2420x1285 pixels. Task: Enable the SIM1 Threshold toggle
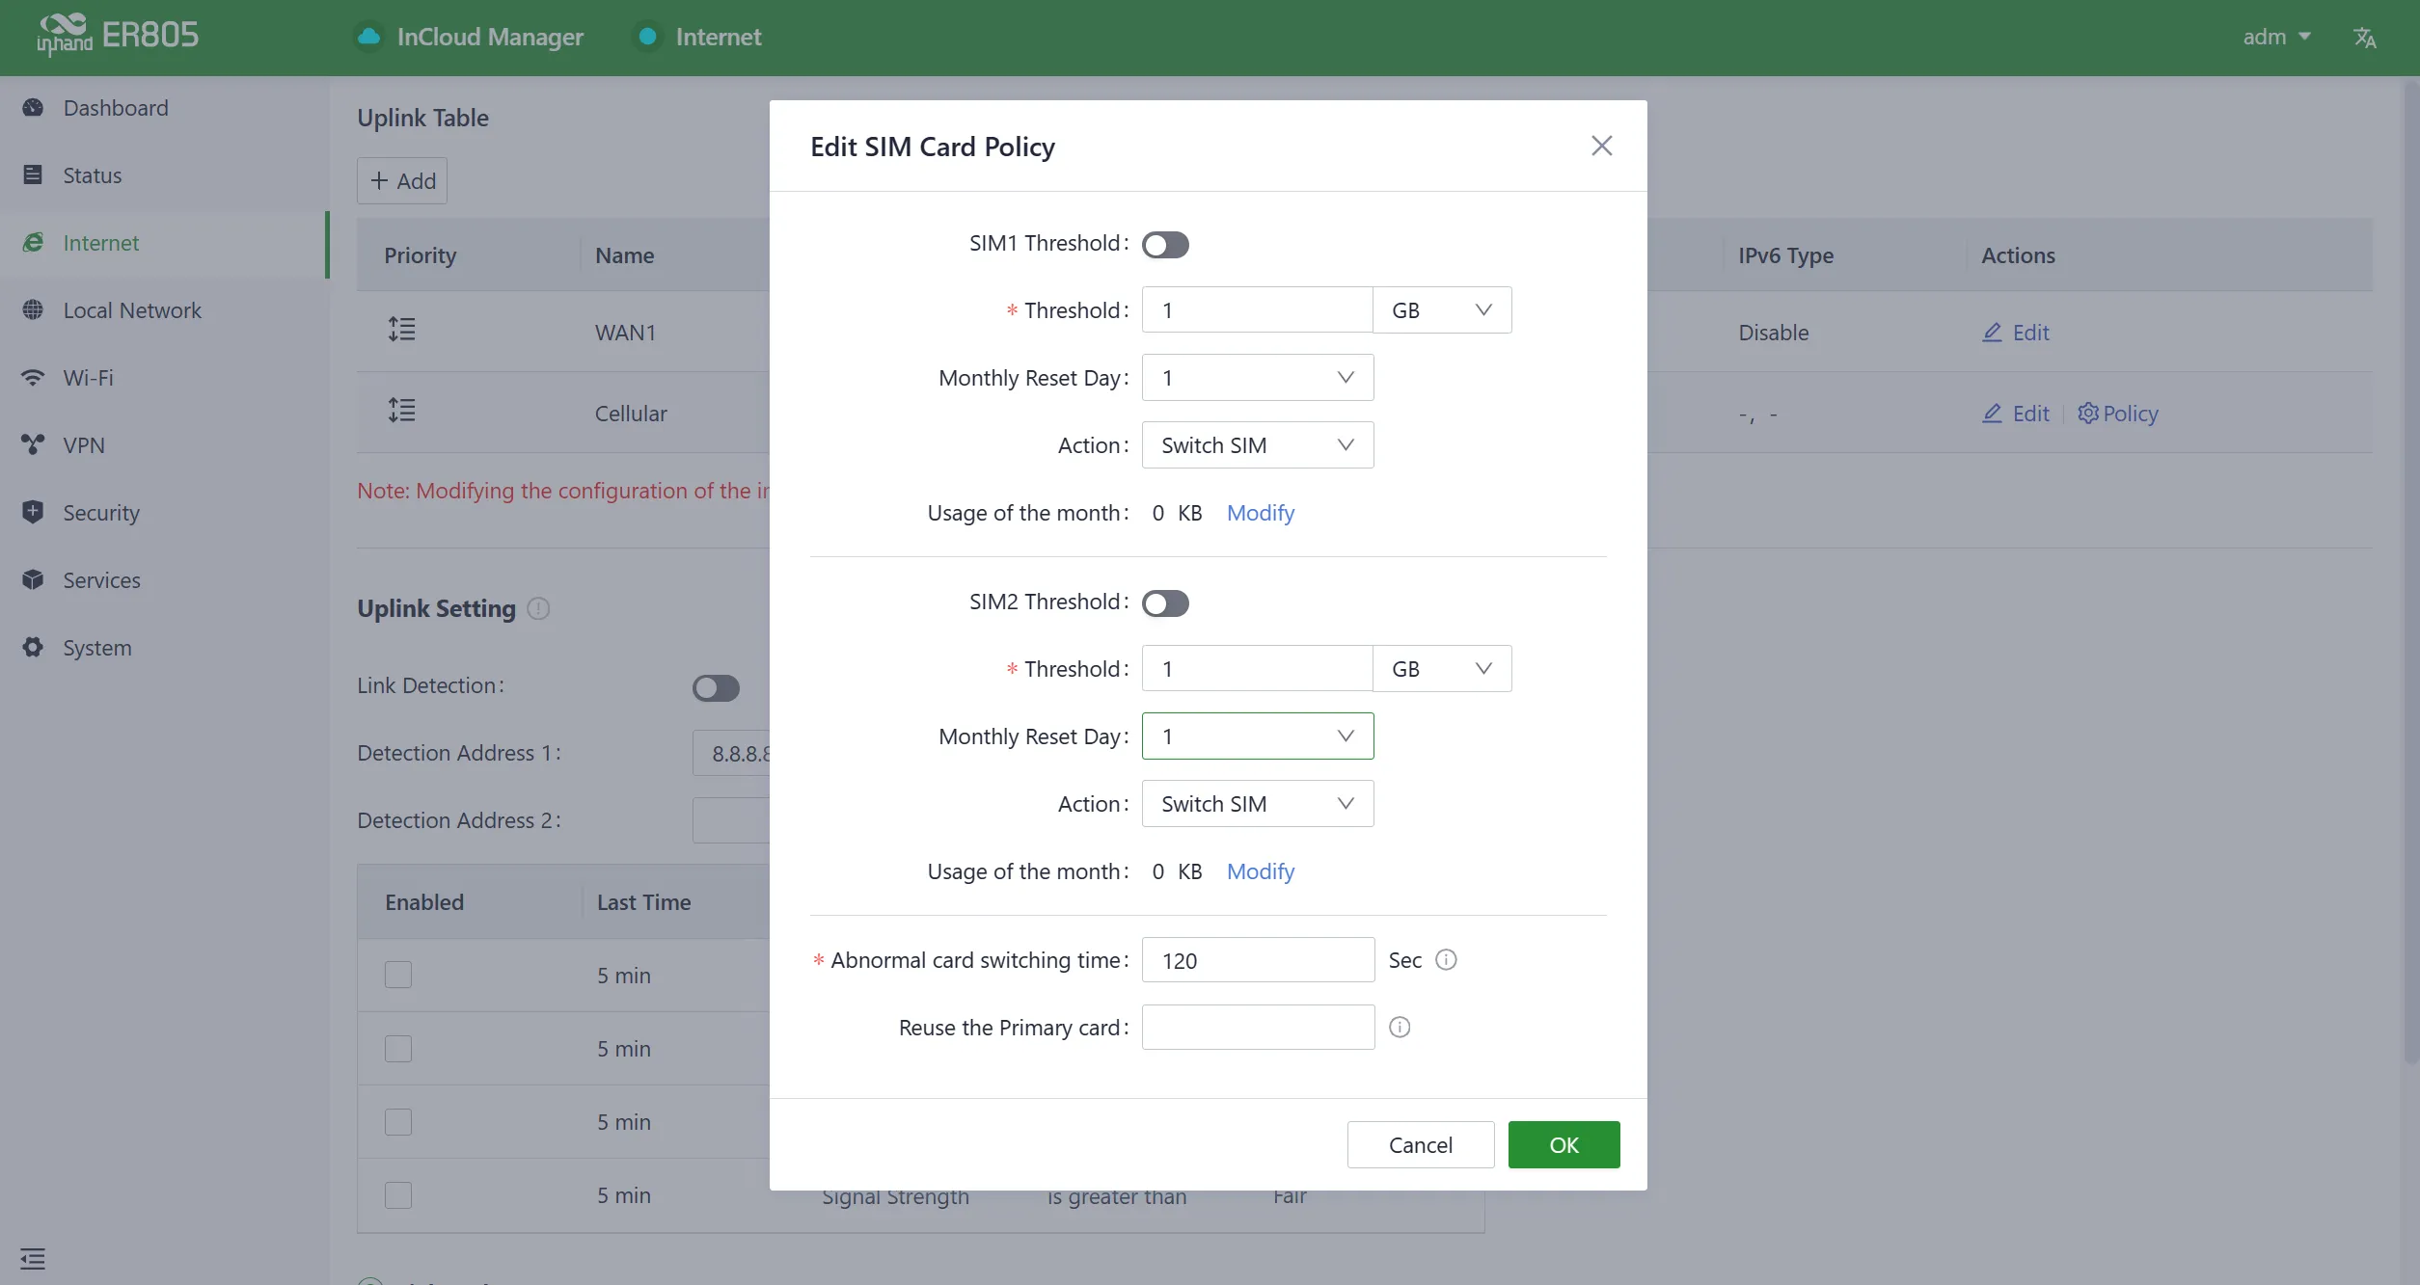[x=1165, y=245]
